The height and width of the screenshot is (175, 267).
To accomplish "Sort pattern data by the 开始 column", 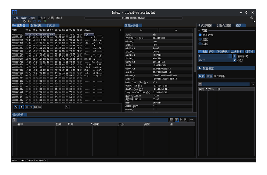I will click(x=80, y=124).
